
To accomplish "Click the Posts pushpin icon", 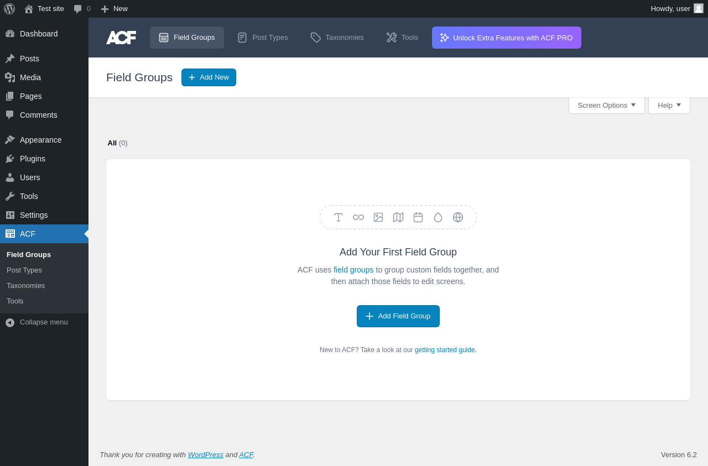I will pyautogui.click(x=10, y=59).
